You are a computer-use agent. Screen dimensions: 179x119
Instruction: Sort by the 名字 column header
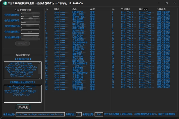(x=75, y=9)
